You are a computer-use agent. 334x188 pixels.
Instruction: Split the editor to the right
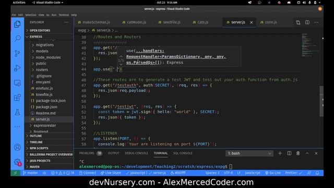tap(307, 22)
